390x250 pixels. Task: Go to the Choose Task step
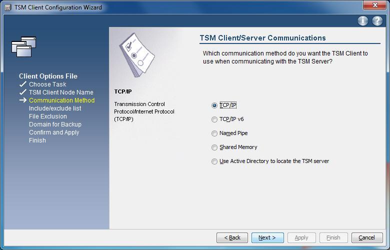pyautogui.click(x=47, y=84)
